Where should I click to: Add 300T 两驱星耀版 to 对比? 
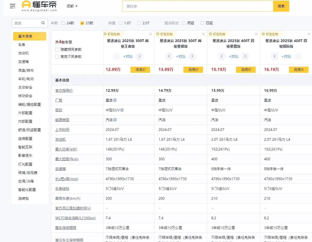pyautogui.click(x=181, y=57)
